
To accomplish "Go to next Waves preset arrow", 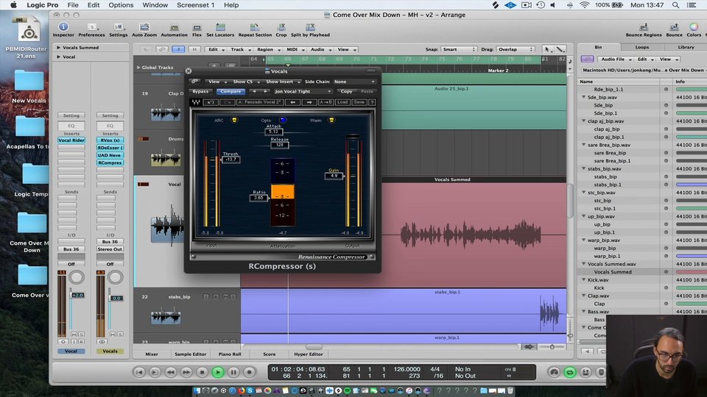I will pos(309,102).
